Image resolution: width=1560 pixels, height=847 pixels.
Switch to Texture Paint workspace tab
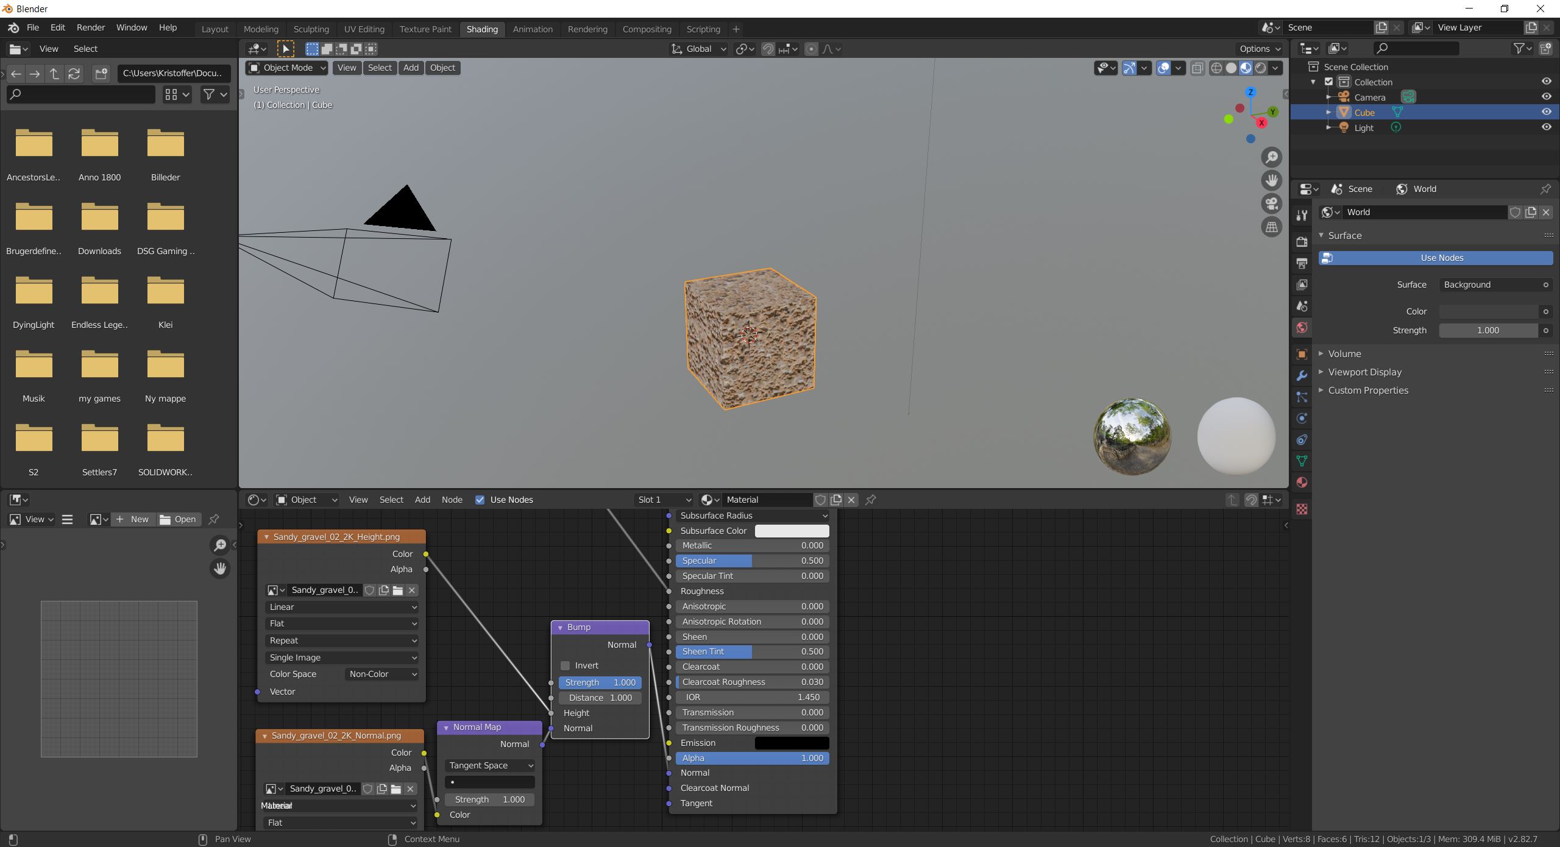(425, 29)
